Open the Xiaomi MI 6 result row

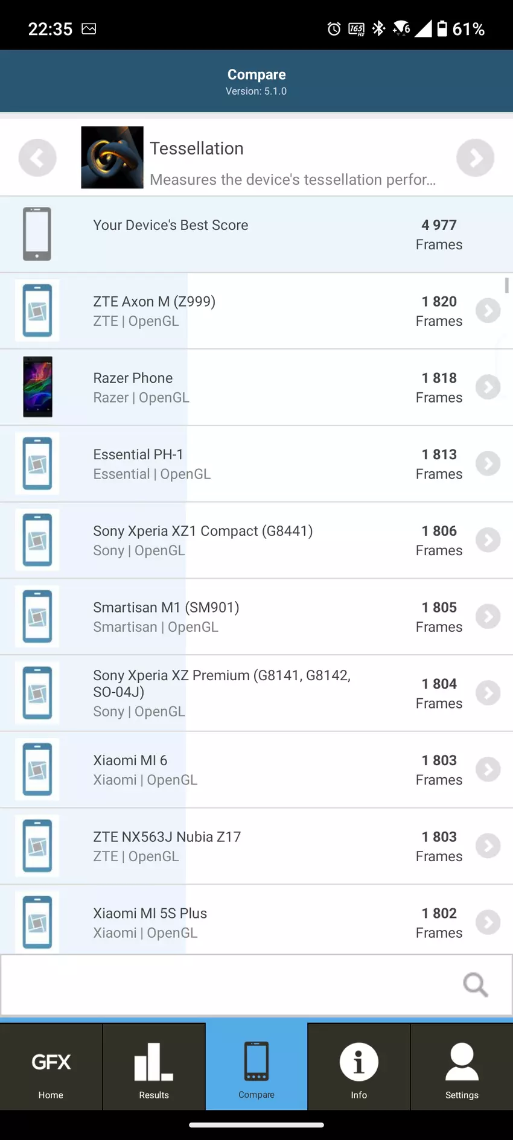(x=241, y=769)
